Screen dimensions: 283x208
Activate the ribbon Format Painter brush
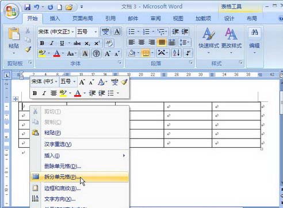click(x=28, y=49)
